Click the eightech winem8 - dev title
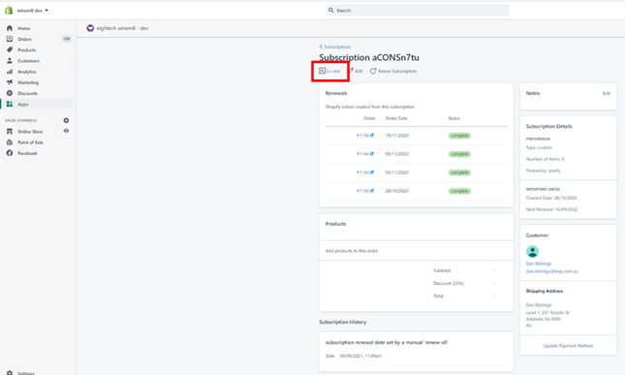625x375 pixels. [122, 28]
